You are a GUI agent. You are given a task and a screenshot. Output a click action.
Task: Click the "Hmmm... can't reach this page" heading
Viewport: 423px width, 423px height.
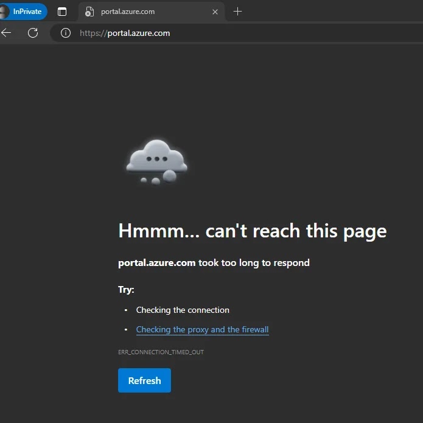tap(253, 231)
